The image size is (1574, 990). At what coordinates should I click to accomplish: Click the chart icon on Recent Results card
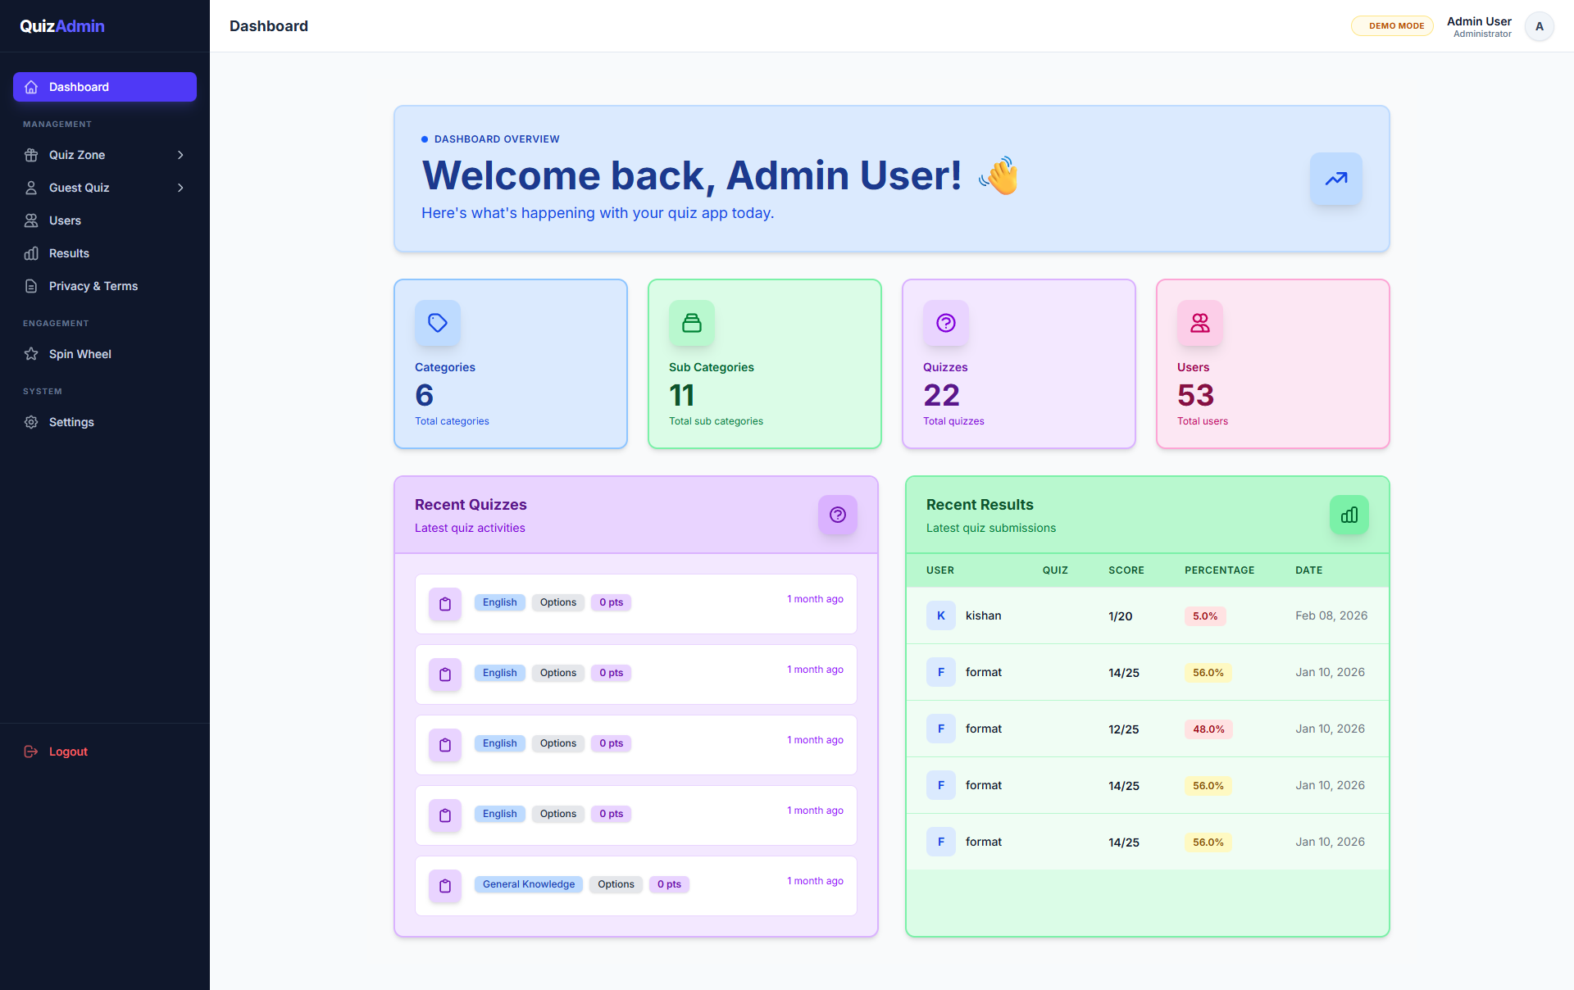[x=1349, y=515]
